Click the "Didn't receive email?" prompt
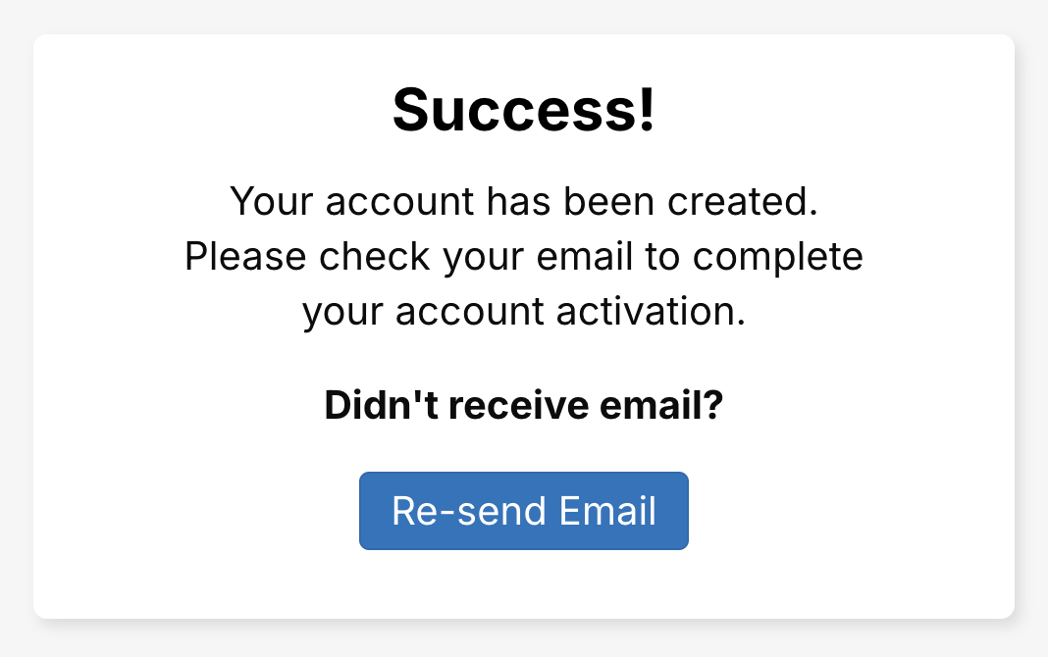This screenshot has height=657, width=1048. click(x=524, y=406)
